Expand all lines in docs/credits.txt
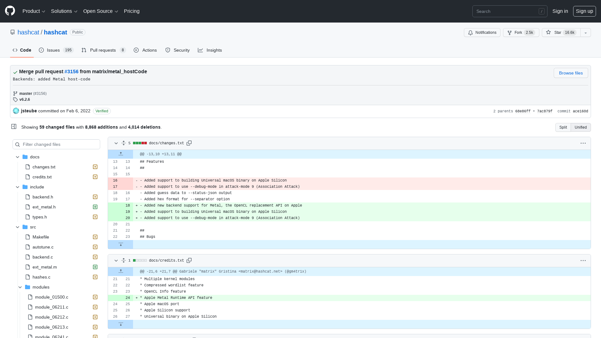Viewport: 601px width, 338px height. [x=124, y=260]
